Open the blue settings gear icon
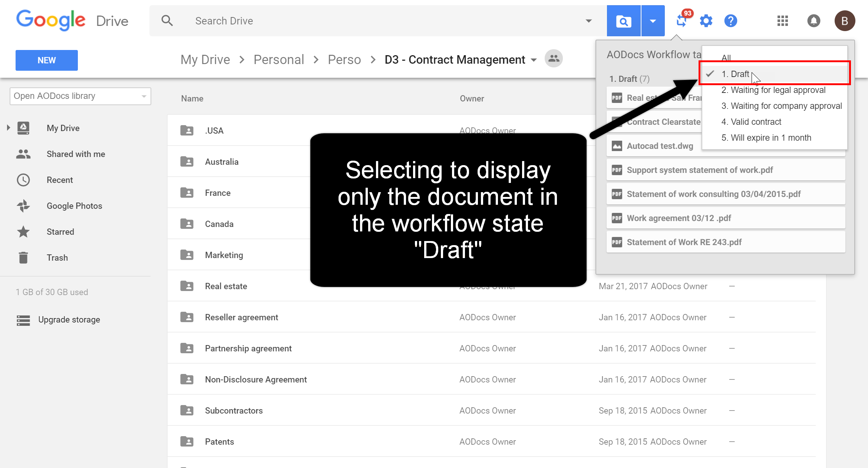Image resolution: width=868 pixels, height=468 pixels. click(706, 21)
